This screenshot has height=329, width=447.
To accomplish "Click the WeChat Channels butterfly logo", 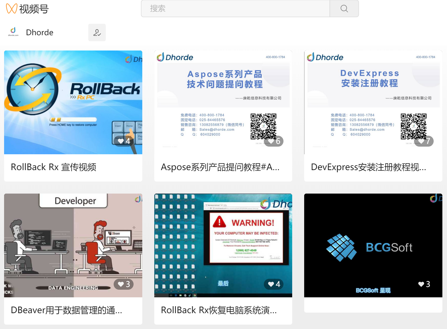I will pyautogui.click(x=11, y=9).
